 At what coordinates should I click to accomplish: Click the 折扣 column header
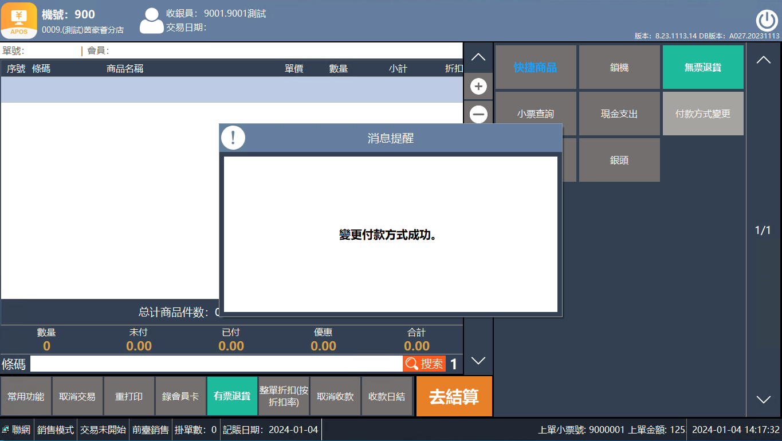[454, 69]
